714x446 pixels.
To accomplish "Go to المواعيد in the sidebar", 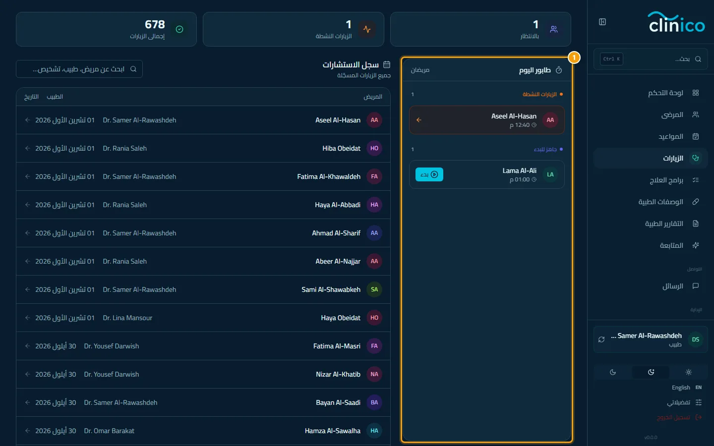I will coord(651,136).
